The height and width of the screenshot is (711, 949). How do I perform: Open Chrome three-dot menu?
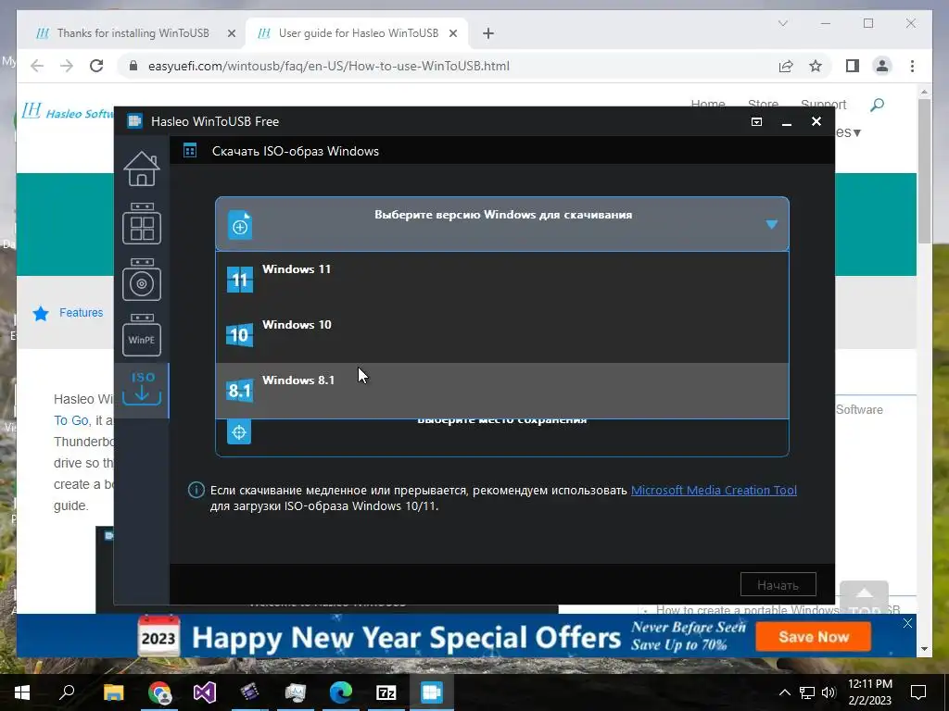[912, 66]
